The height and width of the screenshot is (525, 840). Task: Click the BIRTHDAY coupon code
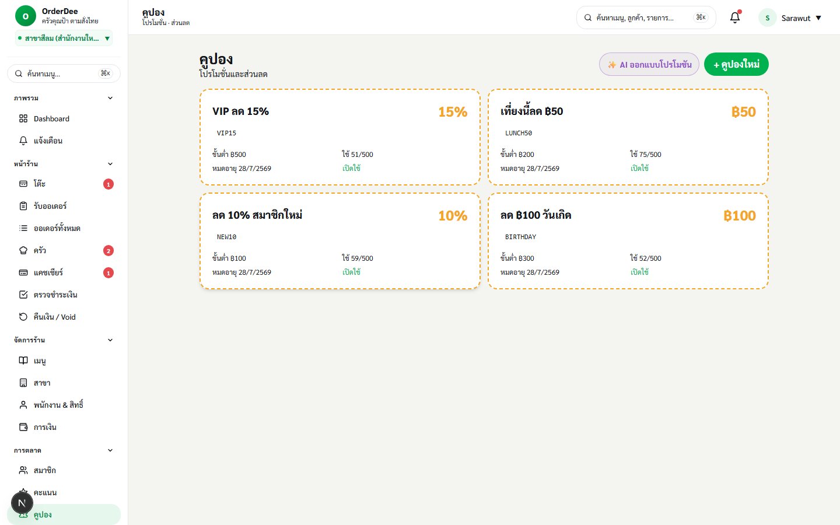(x=520, y=237)
